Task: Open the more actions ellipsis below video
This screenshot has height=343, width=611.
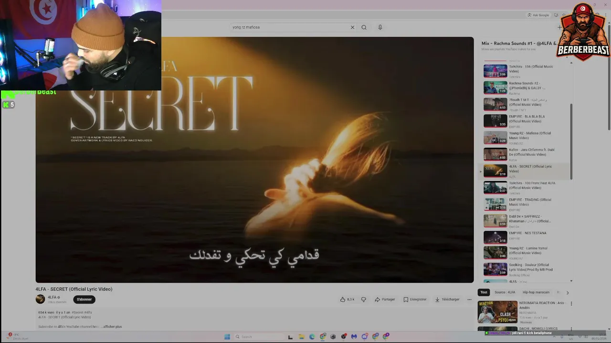Action: click(x=469, y=300)
